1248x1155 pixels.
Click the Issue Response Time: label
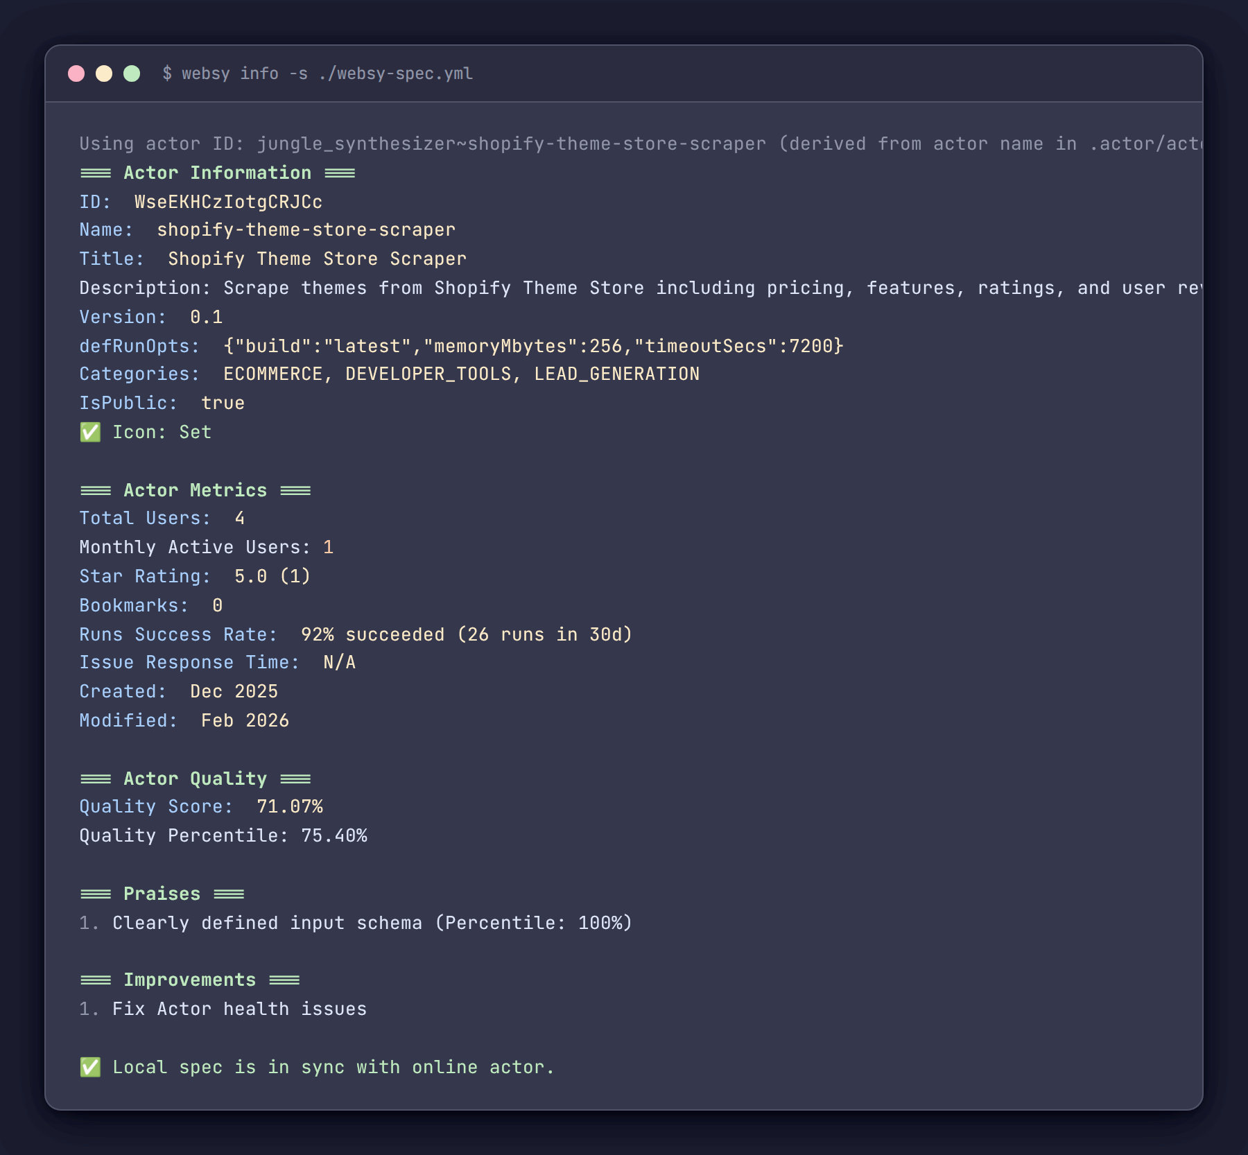tap(190, 662)
